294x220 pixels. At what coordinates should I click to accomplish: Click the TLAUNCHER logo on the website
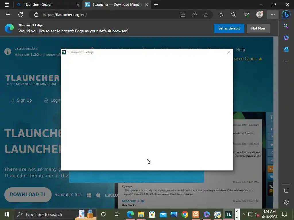pos(32,80)
